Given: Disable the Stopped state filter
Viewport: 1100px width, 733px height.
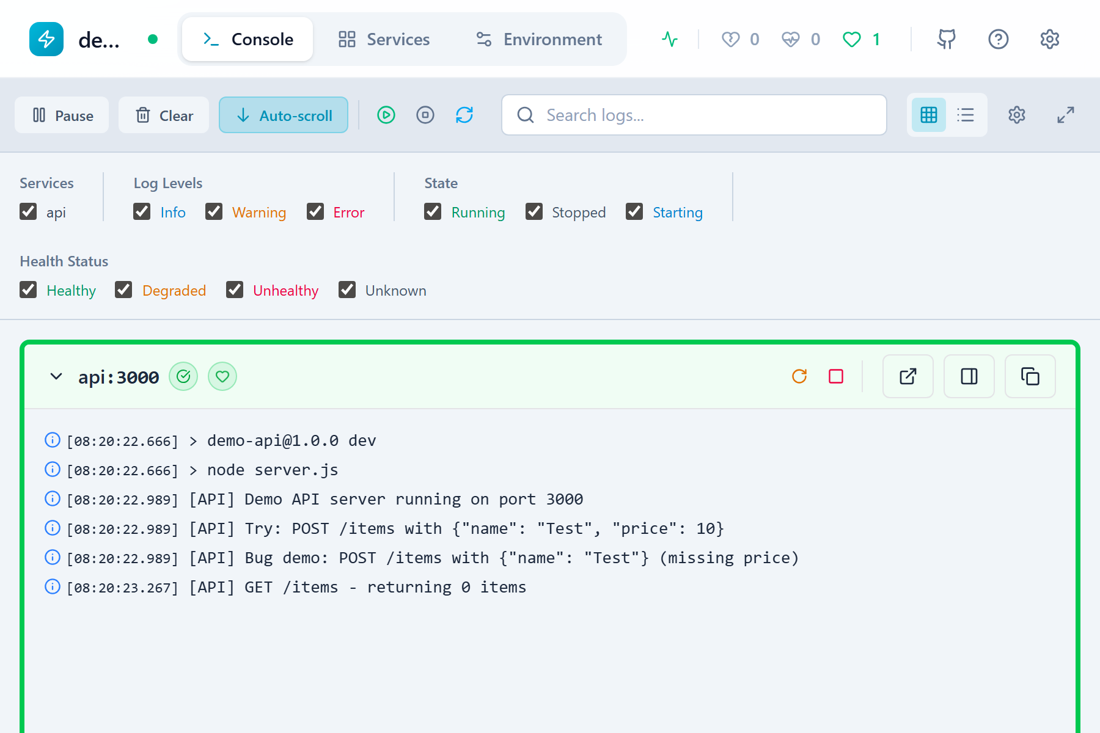Looking at the screenshot, I should (534, 212).
